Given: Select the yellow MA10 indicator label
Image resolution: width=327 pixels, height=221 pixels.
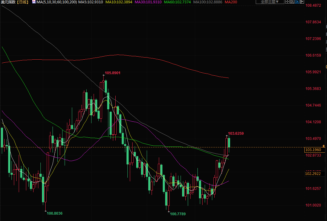Looking at the screenshot, I should tap(119, 2).
